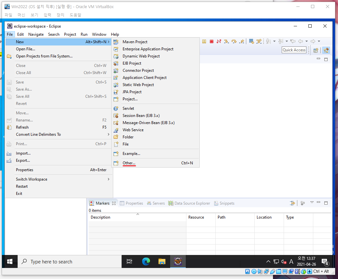338x279 pixels.
Task: Close the Markers tab
Action: click(x=114, y=203)
